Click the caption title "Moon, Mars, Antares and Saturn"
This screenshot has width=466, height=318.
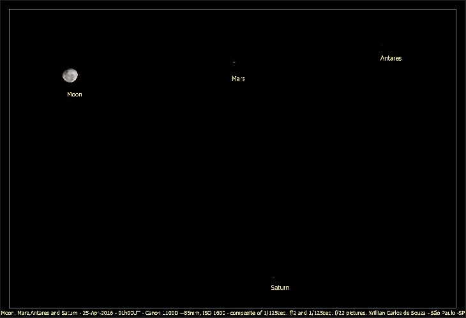coord(39,314)
